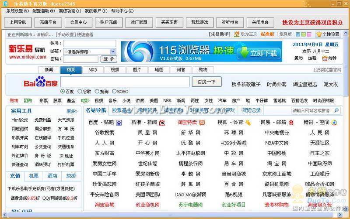The width and height of the screenshot is (350, 219).
Task: Open the 帮助中心 menu
Action: tap(122, 11)
